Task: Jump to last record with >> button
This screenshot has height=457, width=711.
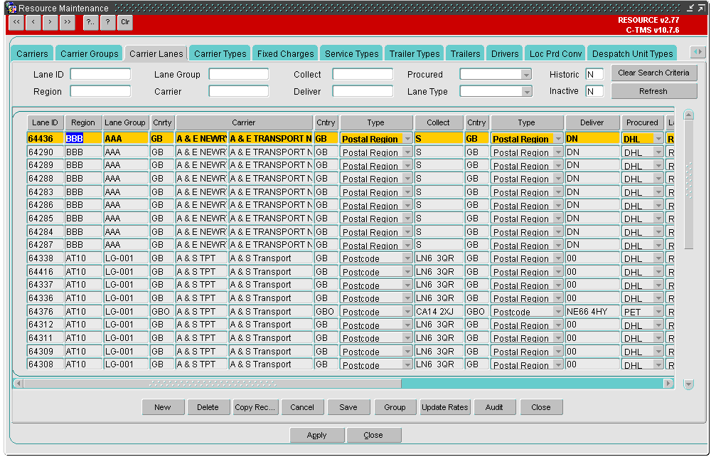Action: click(x=67, y=22)
